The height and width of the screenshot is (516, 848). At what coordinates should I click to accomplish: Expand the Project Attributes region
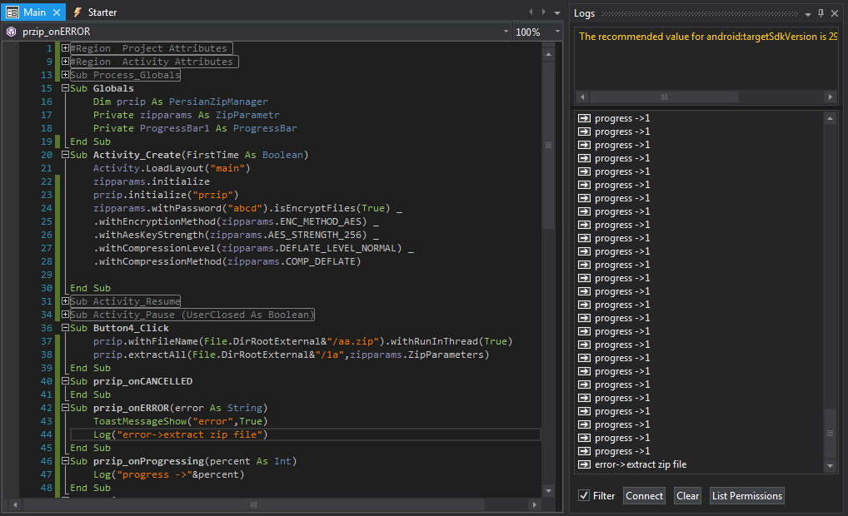65,48
